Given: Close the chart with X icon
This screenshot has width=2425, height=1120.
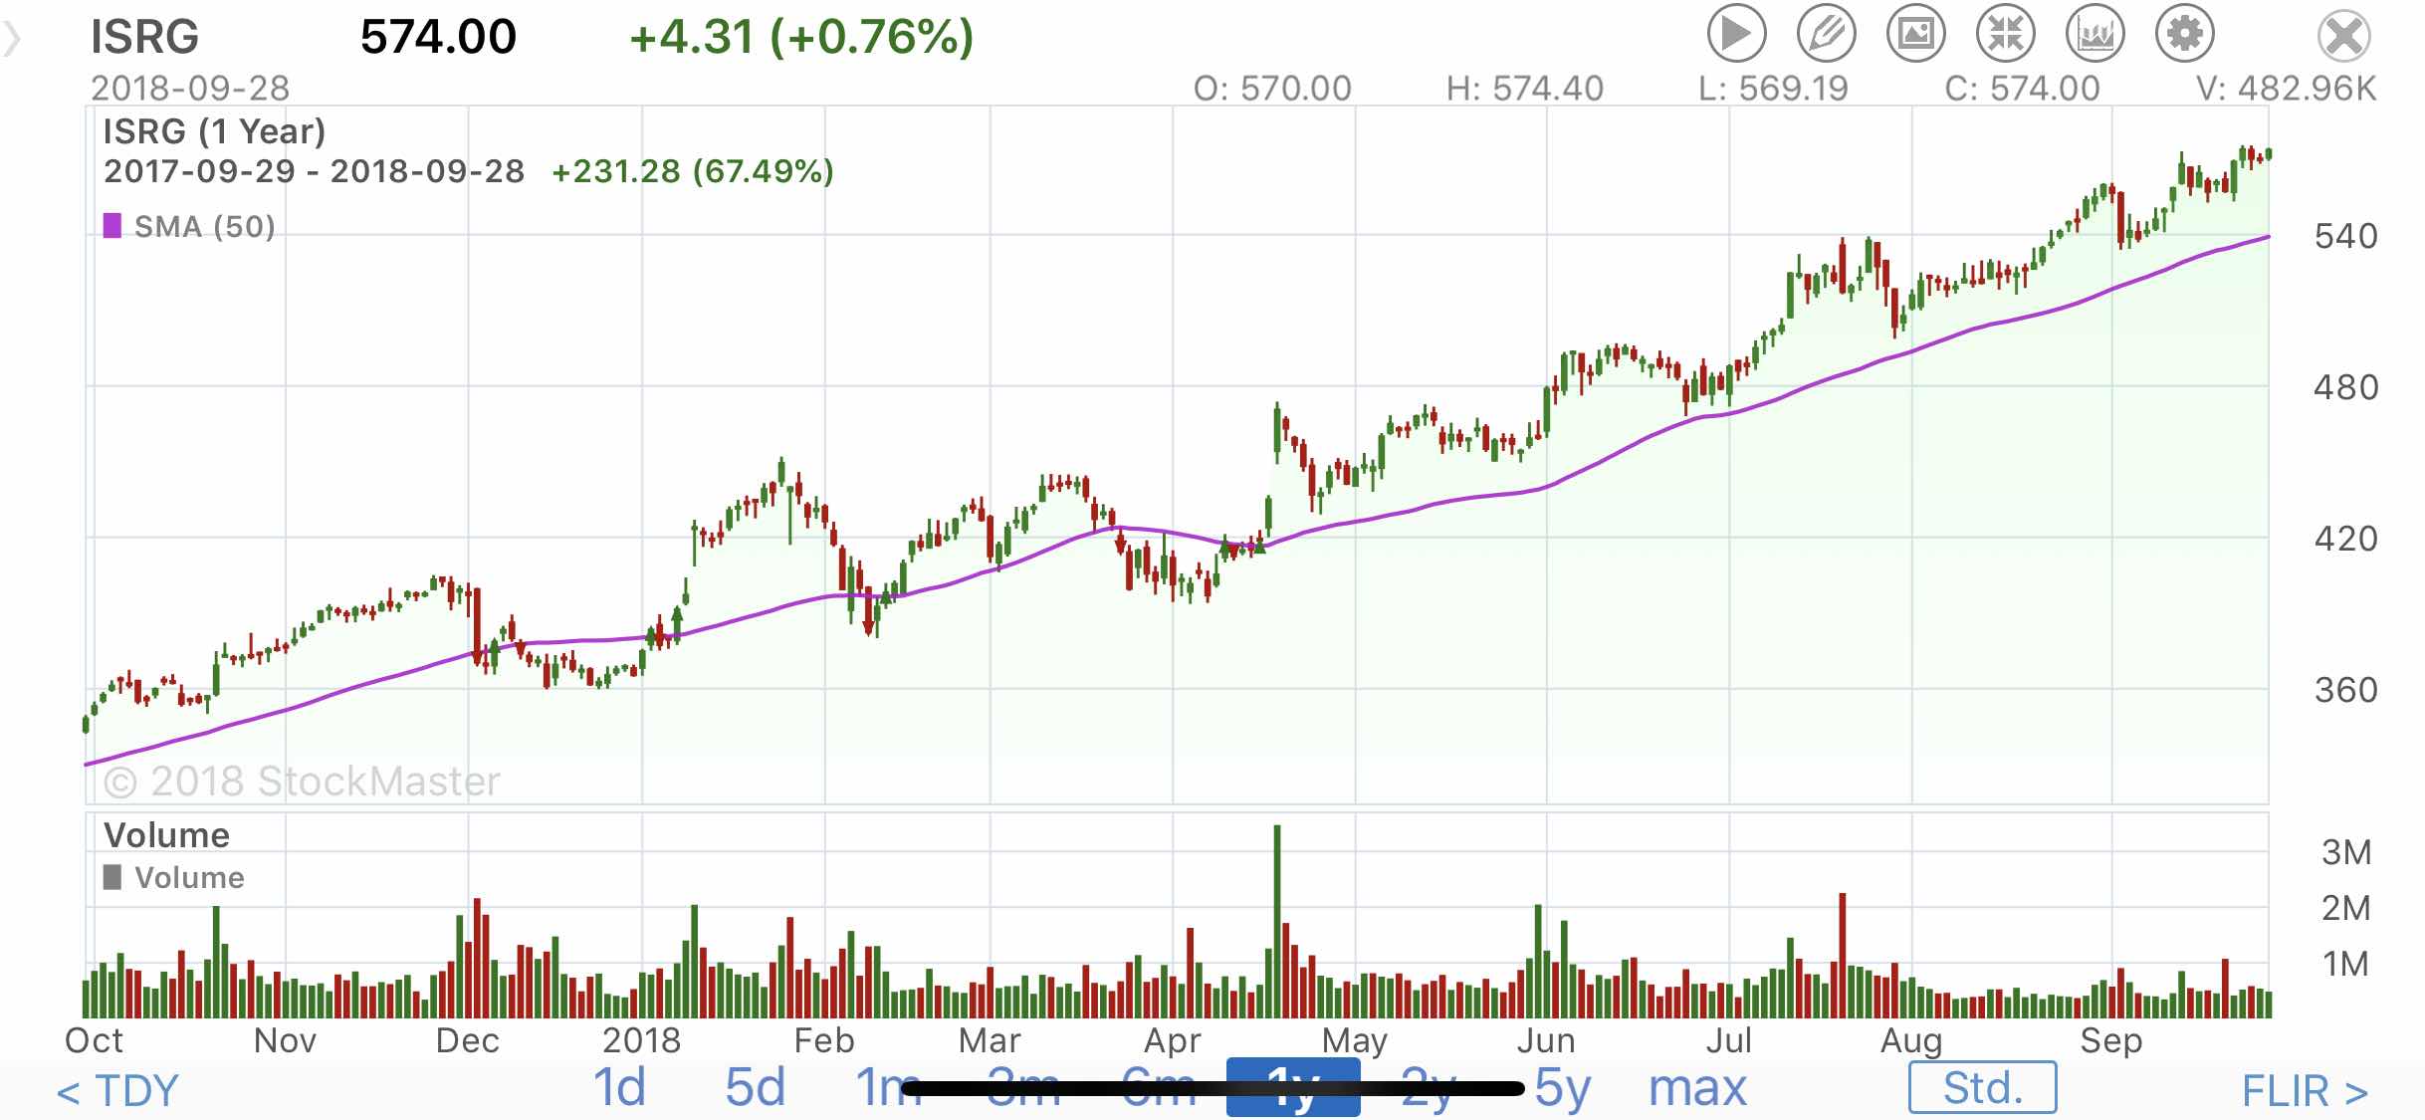Looking at the screenshot, I should coord(2343,36).
